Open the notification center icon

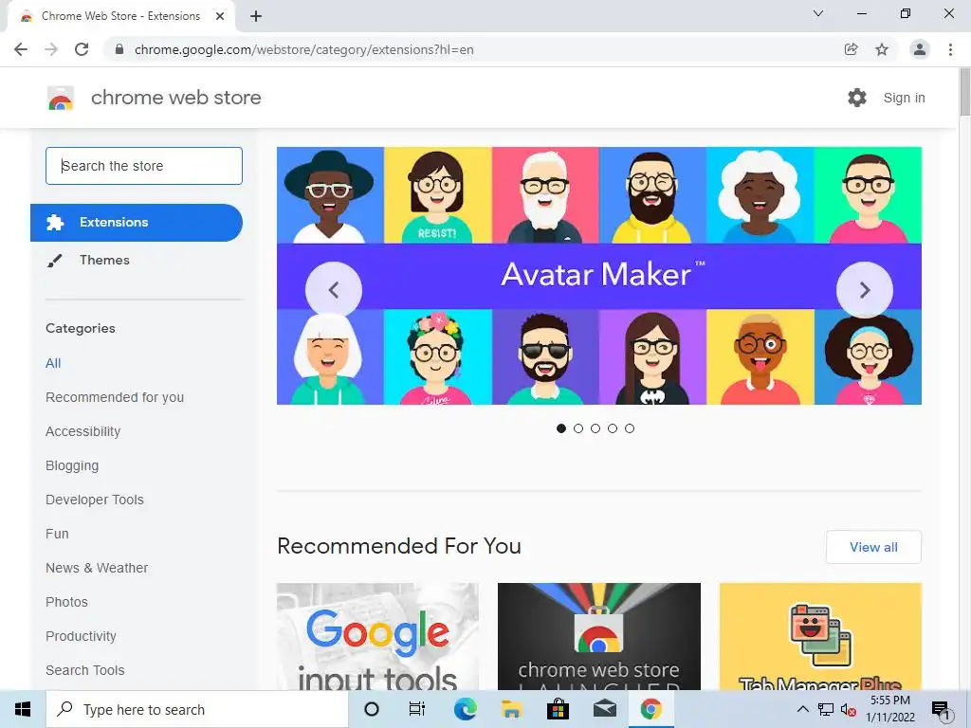(942, 709)
